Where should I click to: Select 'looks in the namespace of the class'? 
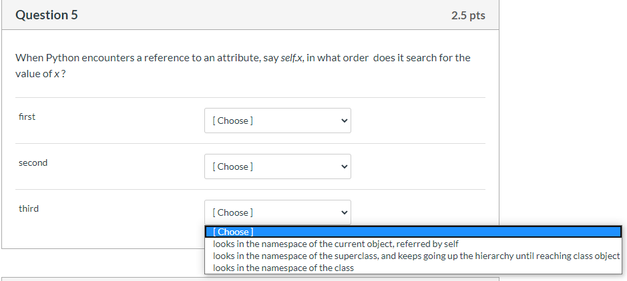point(283,268)
